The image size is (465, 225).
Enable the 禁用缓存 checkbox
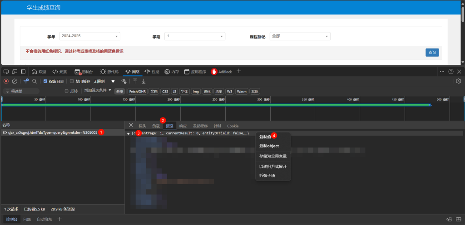[72, 81]
